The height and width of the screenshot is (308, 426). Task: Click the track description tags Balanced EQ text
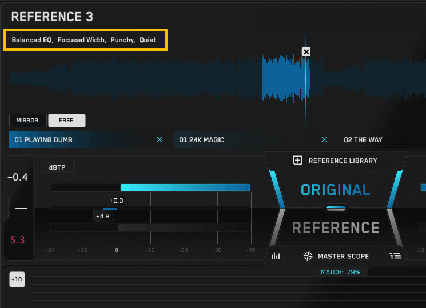point(84,40)
